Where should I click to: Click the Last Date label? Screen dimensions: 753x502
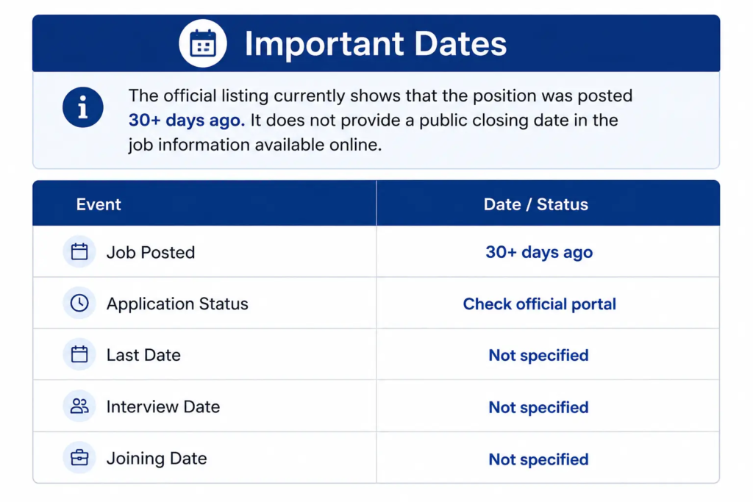point(143,355)
